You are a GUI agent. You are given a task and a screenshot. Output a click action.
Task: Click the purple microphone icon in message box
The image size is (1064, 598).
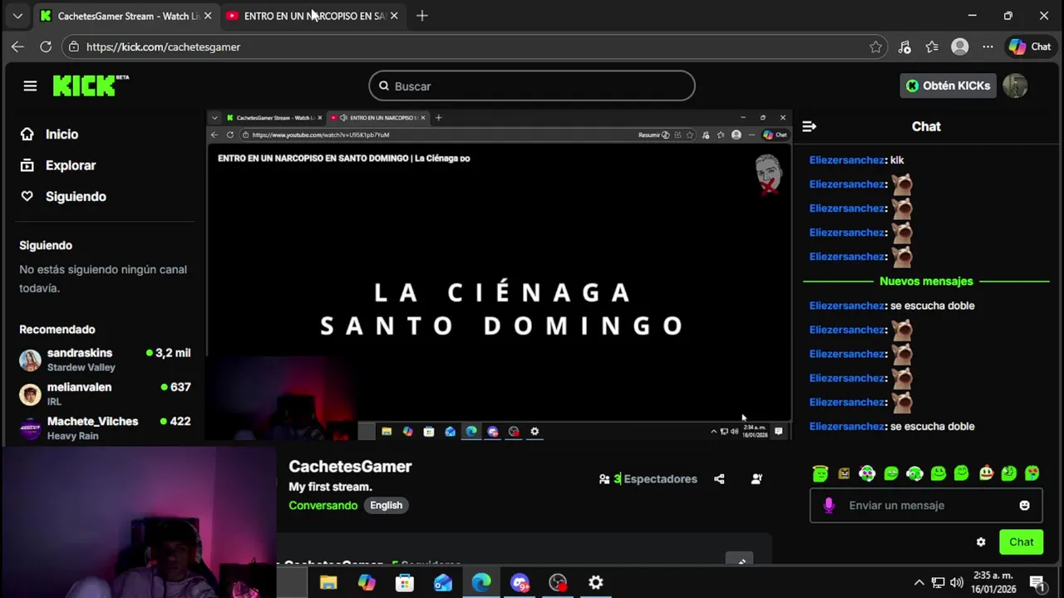point(828,505)
